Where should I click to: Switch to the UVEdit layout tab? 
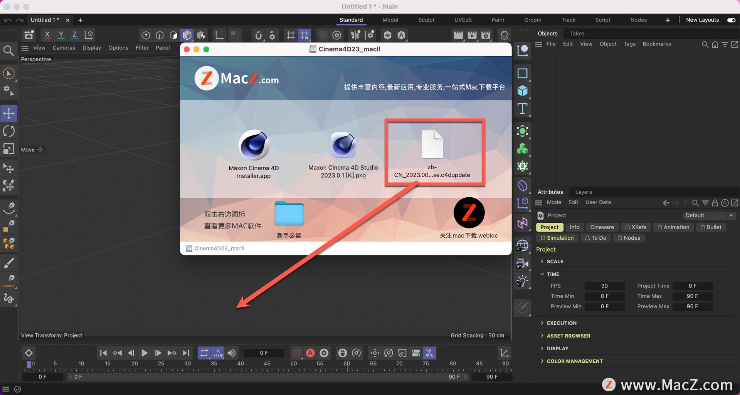[463, 20]
